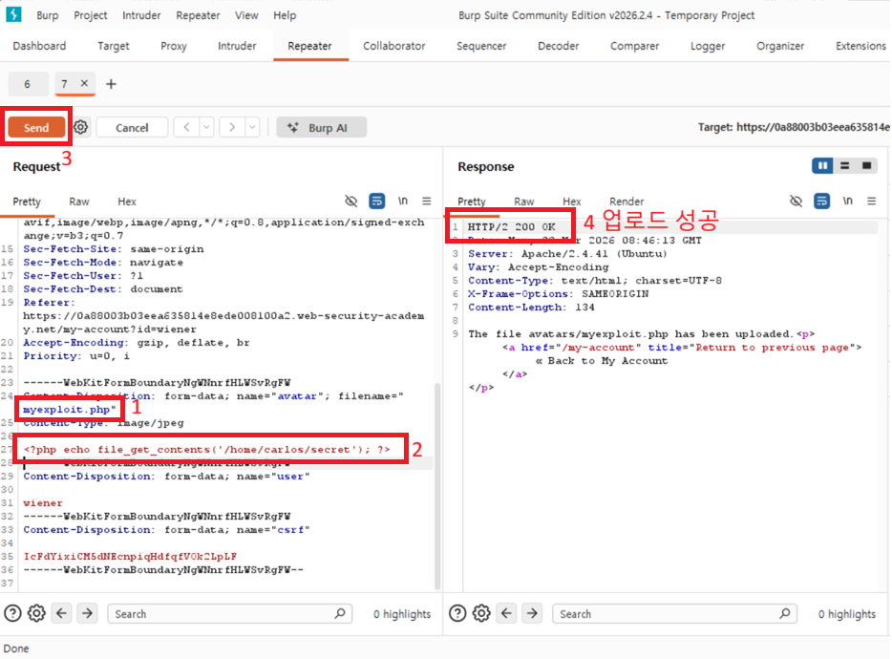This screenshot has width=892, height=659.
Task: Go to previous request in history
Action: pyautogui.click(x=186, y=127)
